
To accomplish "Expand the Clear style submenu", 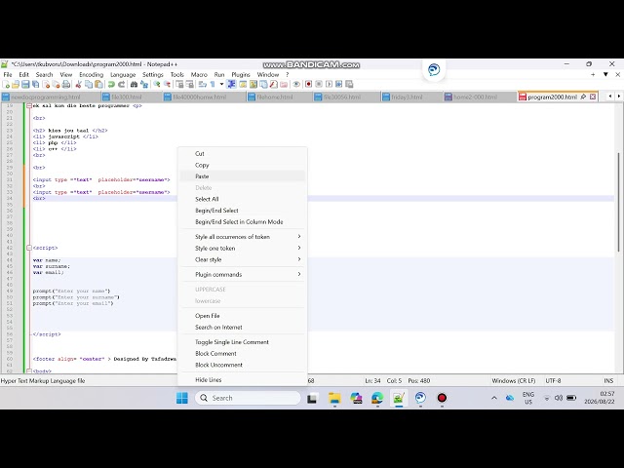I will click(242, 260).
